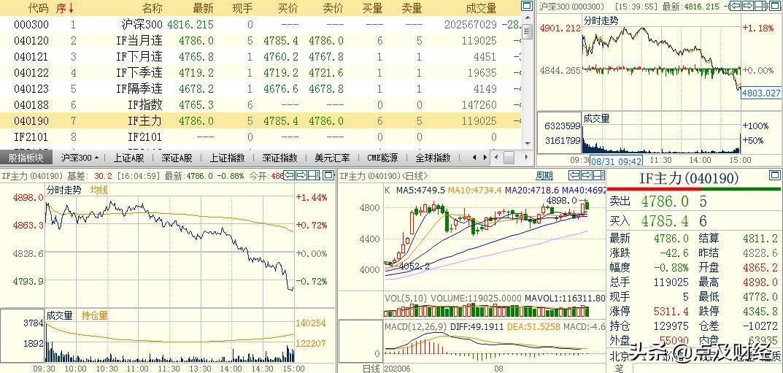Click the 成交量 column header
This screenshot has height=373, width=783.
click(480, 8)
